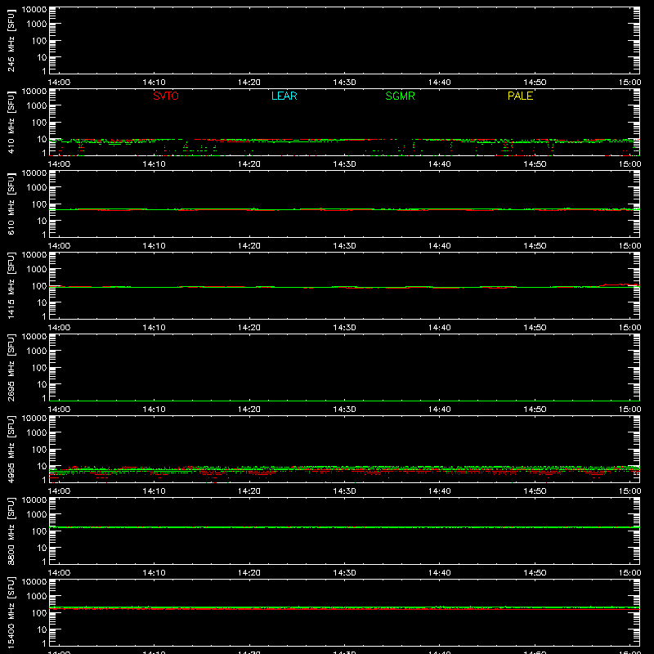Click the 14:30 tick under the 610 MHz panel
Viewport: 654px width, 654px height.
(x=344, y=246)
